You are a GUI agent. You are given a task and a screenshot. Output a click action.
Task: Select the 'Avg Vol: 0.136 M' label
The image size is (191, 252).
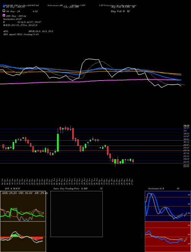pyautogui.click(x=123, y=7)
